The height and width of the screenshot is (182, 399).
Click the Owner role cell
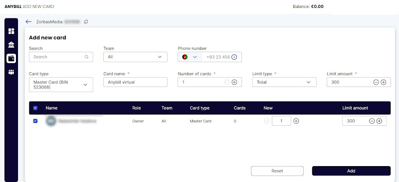[138, 121]
